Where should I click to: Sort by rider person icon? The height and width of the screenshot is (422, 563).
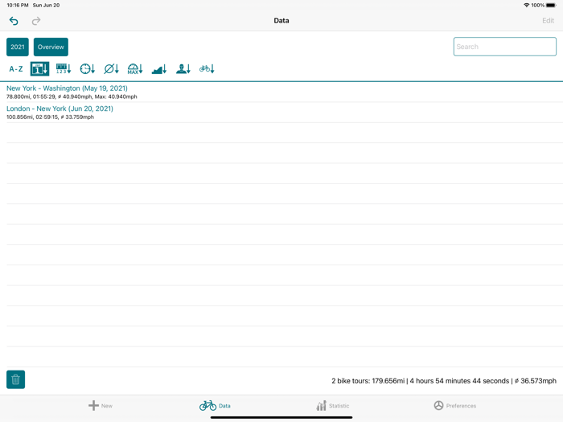tap(183, 69)
